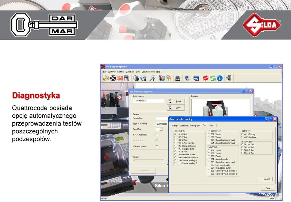Click the card with pen toolbar icon
291x202 pixels.
pyautogui.click(x=127, y=78)
